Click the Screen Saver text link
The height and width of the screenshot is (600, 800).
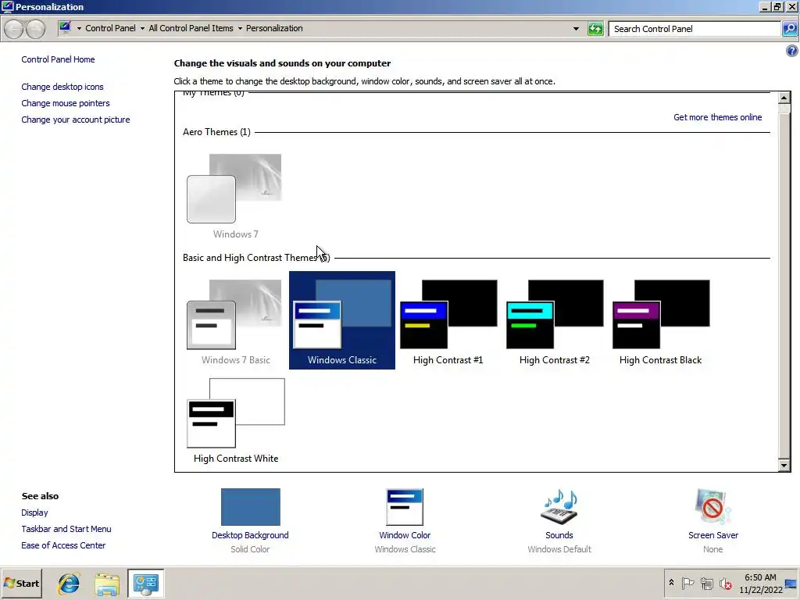(x=712, y=534)
